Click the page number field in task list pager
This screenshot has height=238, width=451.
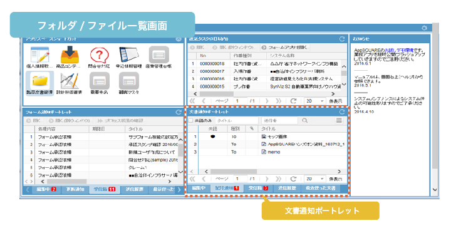(241, 101)
